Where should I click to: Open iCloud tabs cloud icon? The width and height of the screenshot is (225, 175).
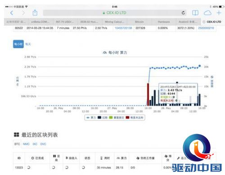click(207, 13)
